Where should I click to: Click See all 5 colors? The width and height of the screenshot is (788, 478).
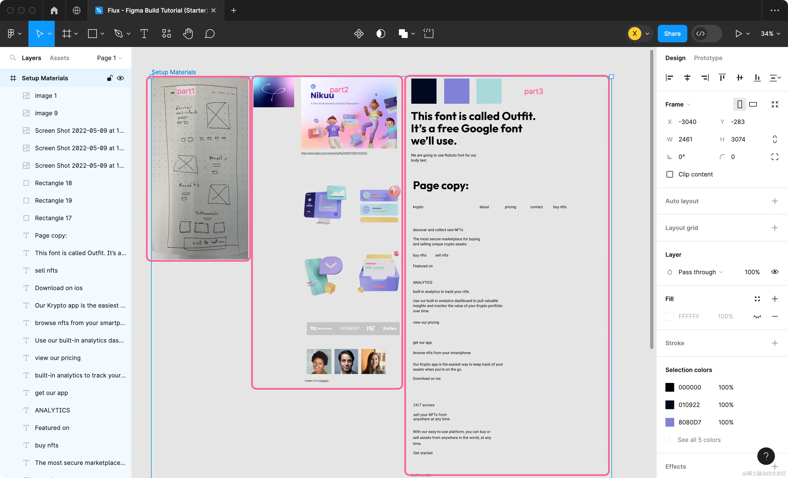click(699, 440)
